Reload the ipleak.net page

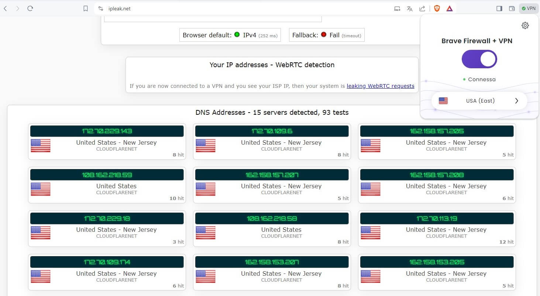pos(30,8)
